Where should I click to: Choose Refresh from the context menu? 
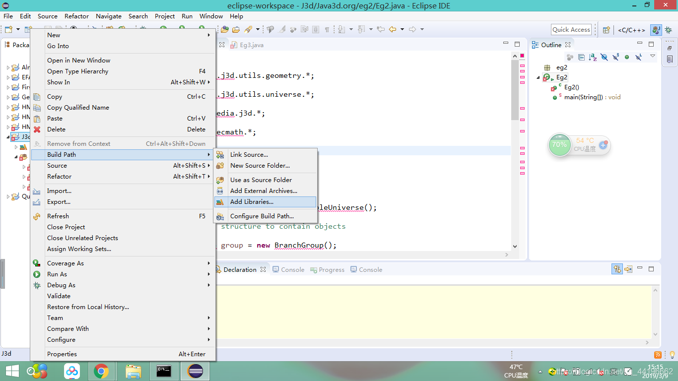click(123, 216)
